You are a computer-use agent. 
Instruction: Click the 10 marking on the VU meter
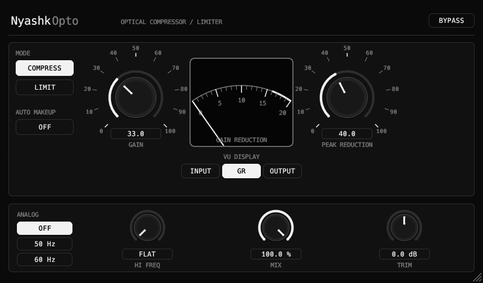241,100
